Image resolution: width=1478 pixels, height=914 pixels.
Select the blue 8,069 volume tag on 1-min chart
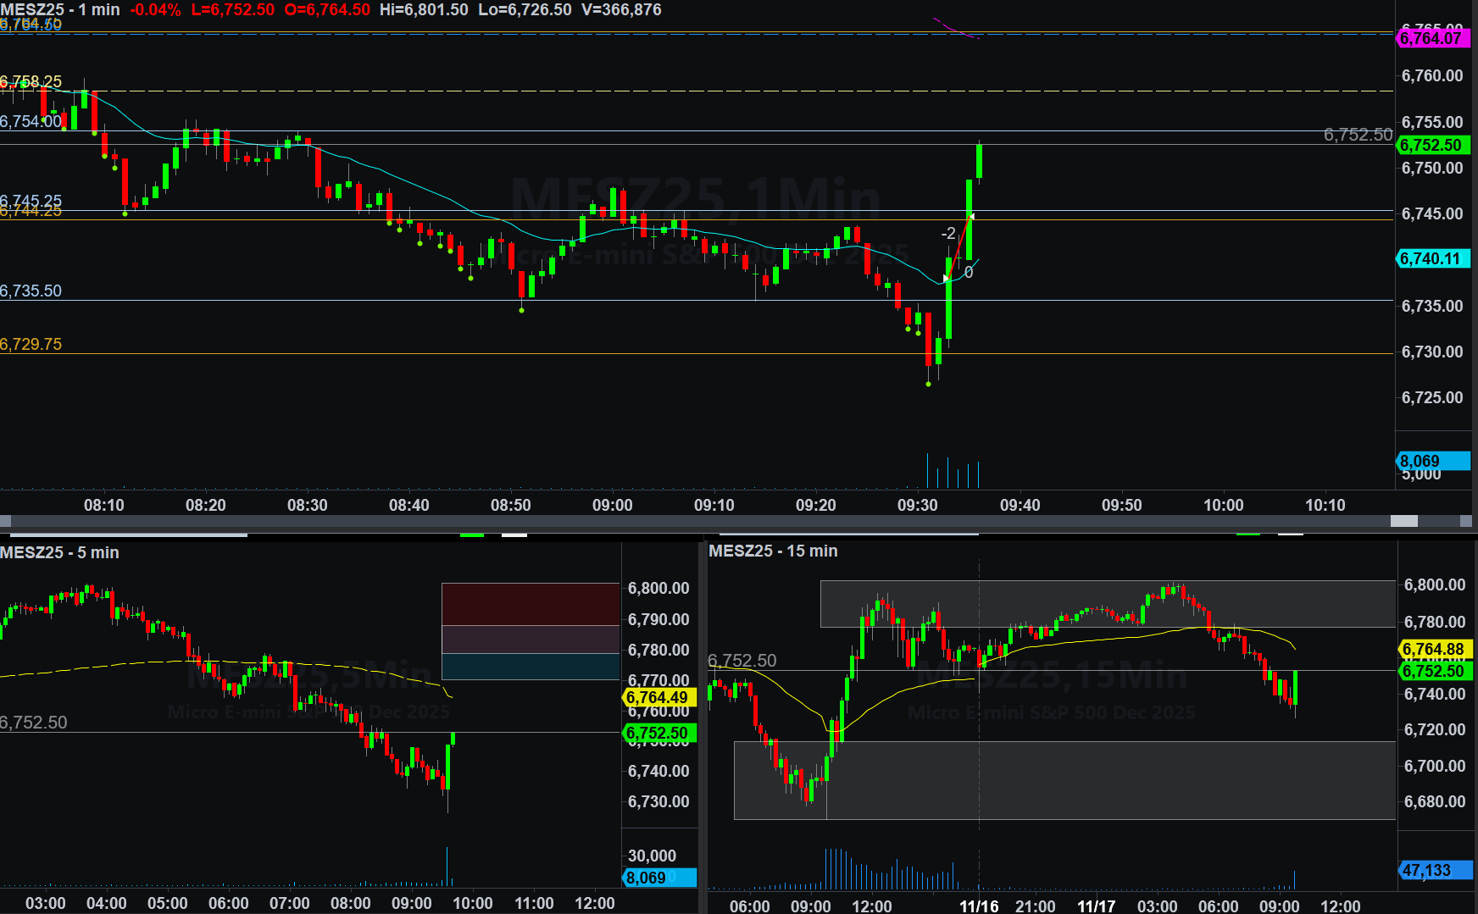click(x=1432, y=461)
